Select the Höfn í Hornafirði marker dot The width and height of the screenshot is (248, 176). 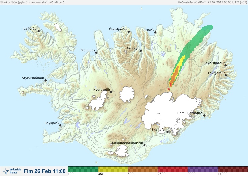pyautogui.click(x=204, y=116)
